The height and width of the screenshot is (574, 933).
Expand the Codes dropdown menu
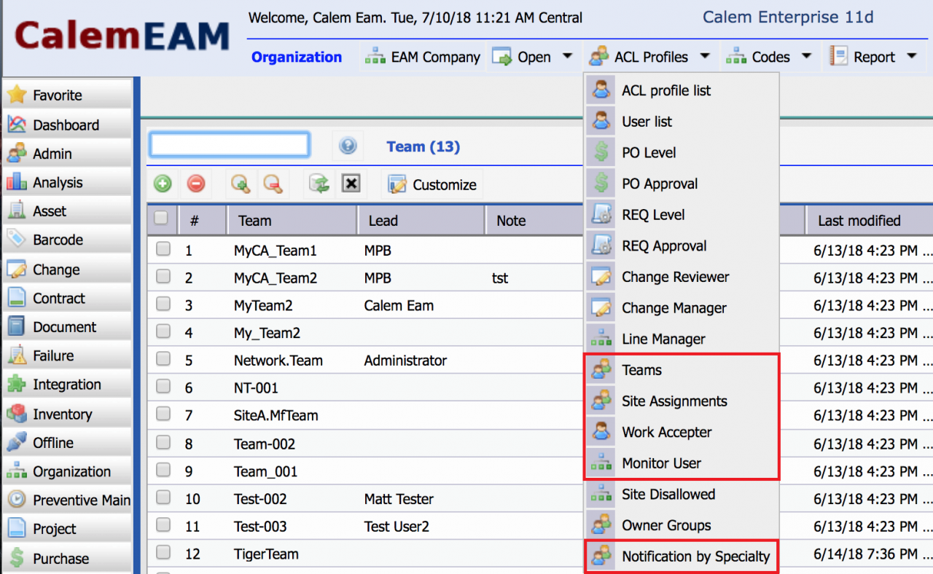[770, 57]
